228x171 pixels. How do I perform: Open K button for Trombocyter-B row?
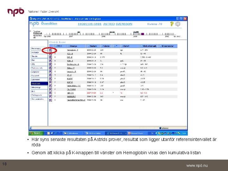pyautogui.click(x=50, y=64)
